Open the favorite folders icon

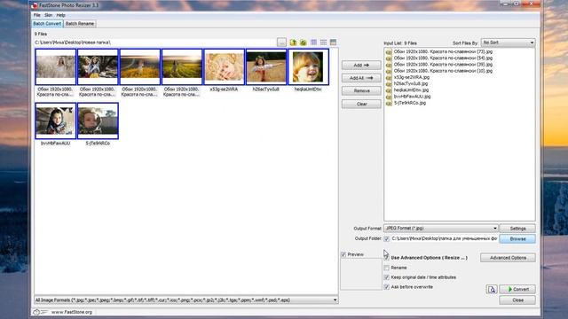coord(304,43)
